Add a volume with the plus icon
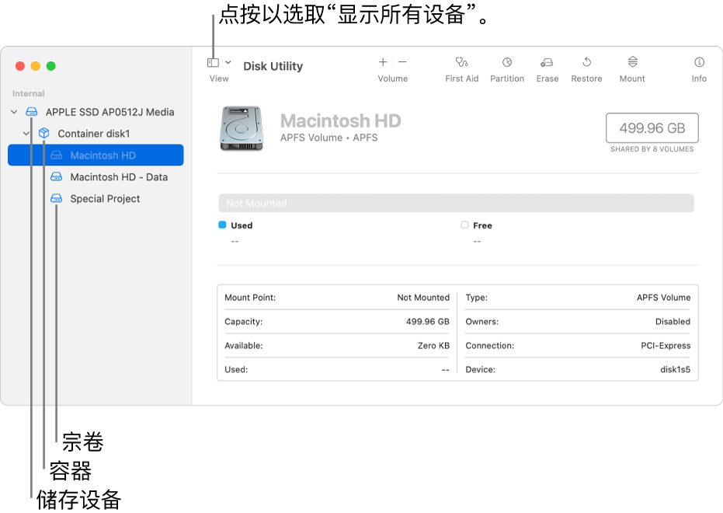Image resolution: width=723 pixels, height=513 pixels. point(383,62)
